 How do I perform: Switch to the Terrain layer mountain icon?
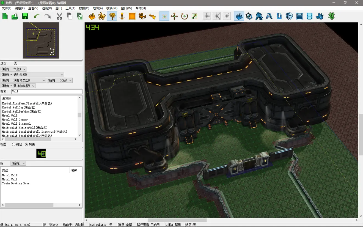[x=92, y=16]
